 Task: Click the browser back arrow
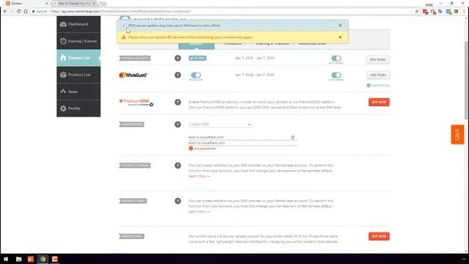(x=5, y=12)
